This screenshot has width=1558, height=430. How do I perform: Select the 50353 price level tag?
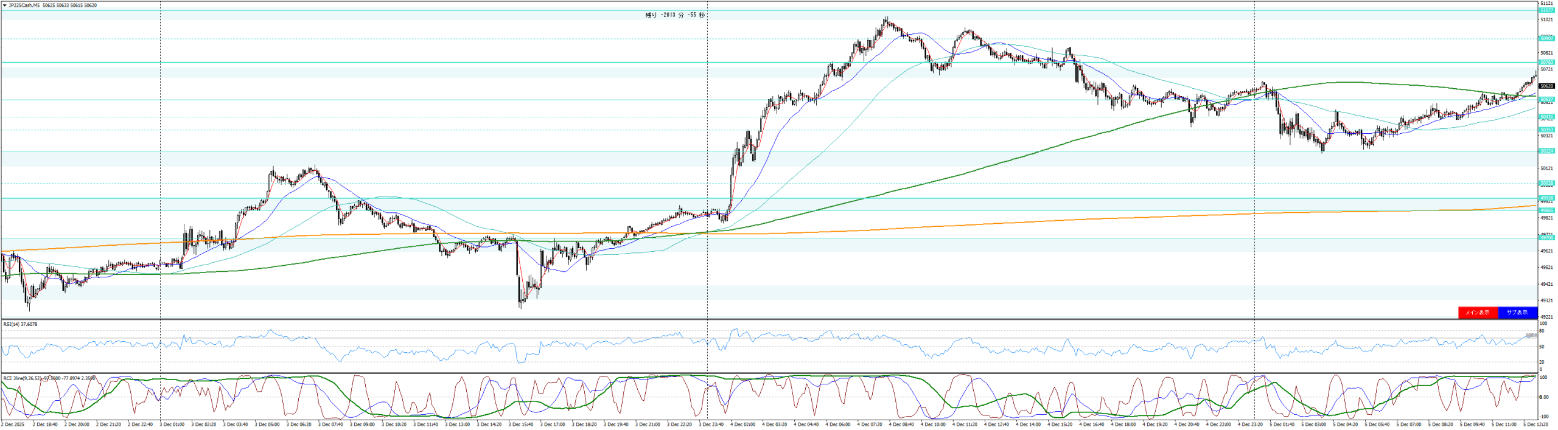[1546, 130]
